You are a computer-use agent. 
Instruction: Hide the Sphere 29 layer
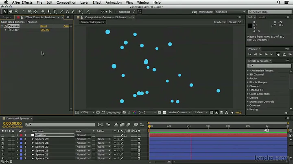[2, 139]
